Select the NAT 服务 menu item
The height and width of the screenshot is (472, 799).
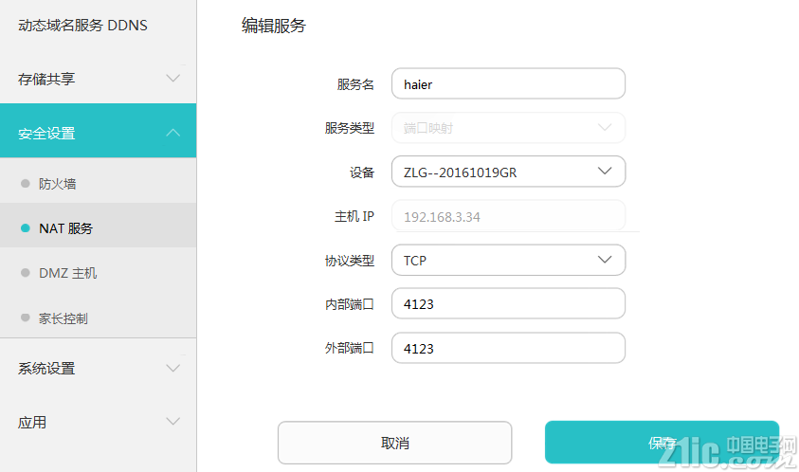pyautogui.click(x=98, y=227)
